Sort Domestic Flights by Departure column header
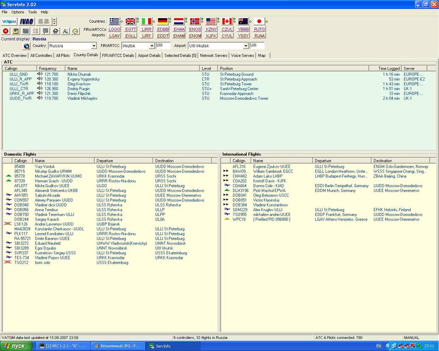Viewport: 439px width, 351px height. tap(124, 160)
